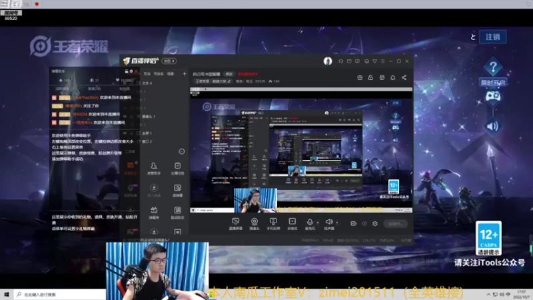Screen dimensions: 533x300
Task: Click the red status link beside 修改
Action: (248, 74)
